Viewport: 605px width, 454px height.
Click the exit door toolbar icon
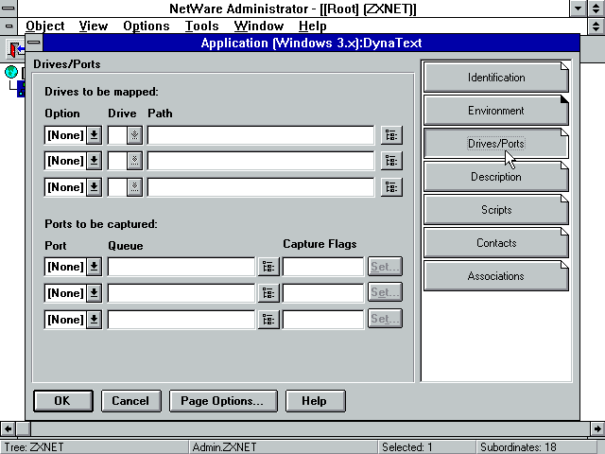tap(15, 49)
